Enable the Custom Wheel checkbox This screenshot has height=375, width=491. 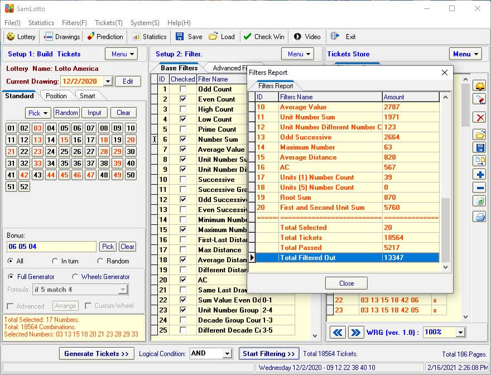[x=88, y=306]
